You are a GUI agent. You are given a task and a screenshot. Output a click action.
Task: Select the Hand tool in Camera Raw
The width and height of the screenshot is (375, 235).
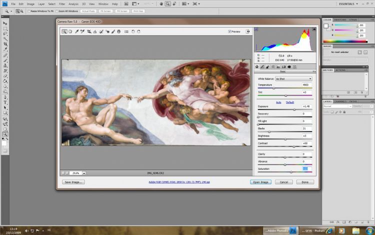[x=70, y=31]
